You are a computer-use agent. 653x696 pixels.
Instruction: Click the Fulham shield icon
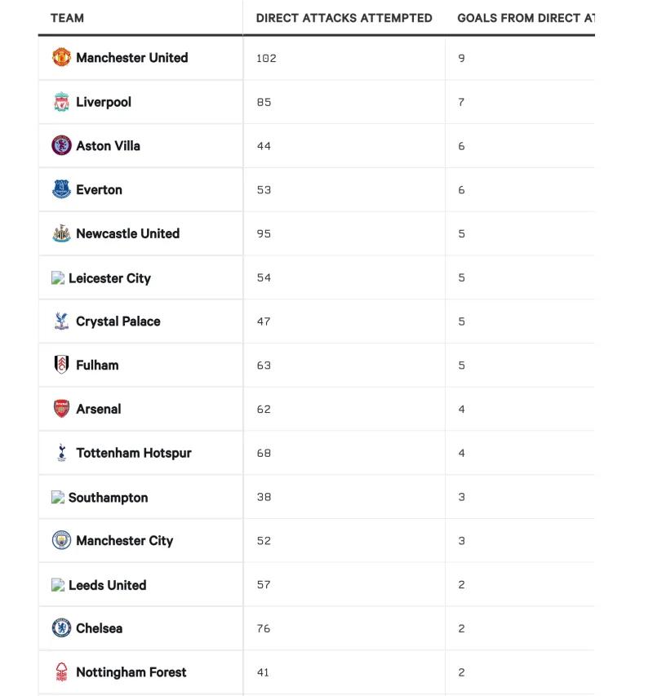pos(61,365)
